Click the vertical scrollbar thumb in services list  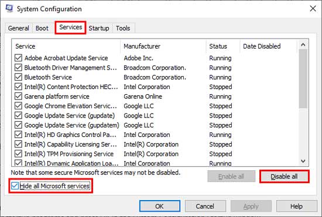click(303, 79)
